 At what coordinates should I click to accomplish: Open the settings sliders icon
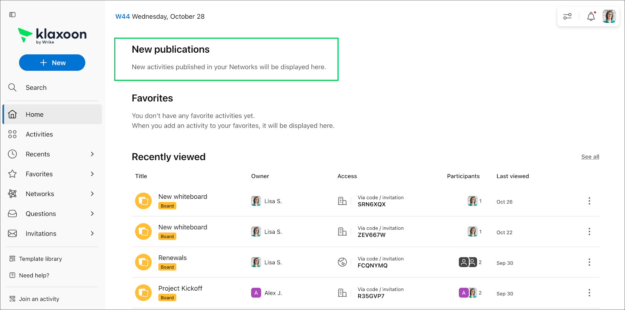567,16
